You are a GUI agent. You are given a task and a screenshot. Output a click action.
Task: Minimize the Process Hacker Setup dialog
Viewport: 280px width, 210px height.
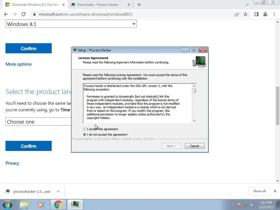185,50
